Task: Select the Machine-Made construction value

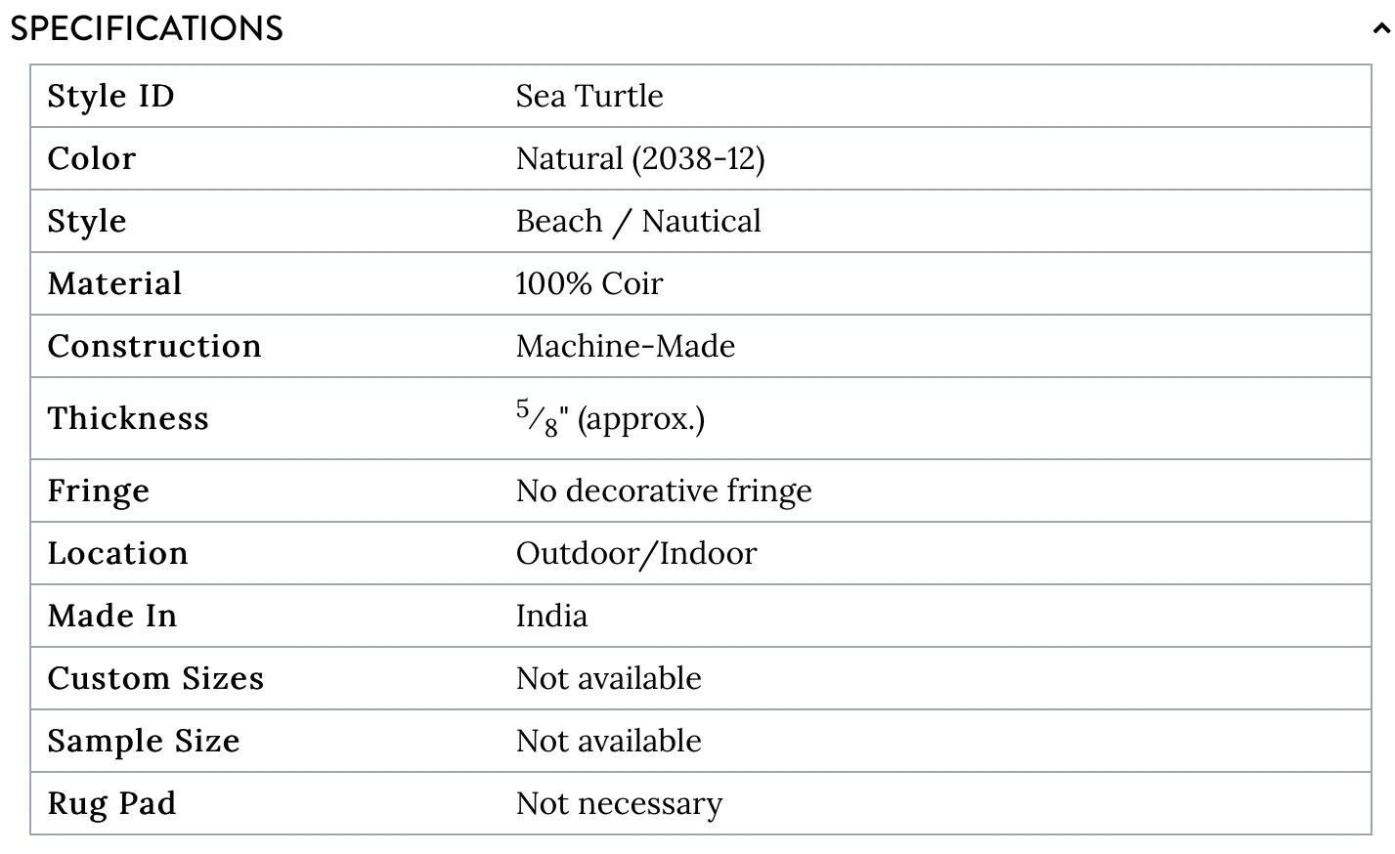Action: (x=626, y=346)
